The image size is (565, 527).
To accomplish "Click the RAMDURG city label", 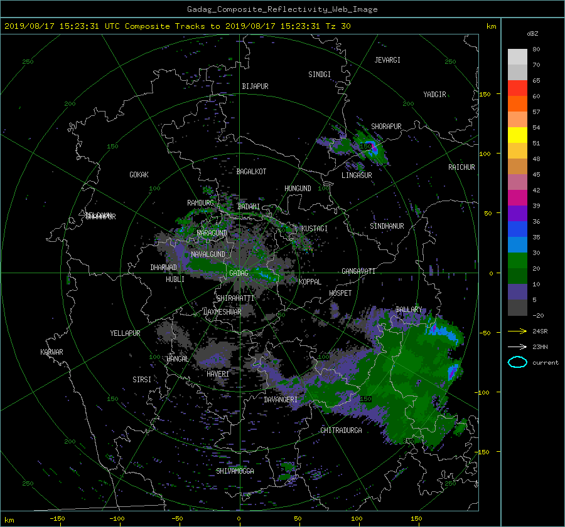I will click(200, 203).
